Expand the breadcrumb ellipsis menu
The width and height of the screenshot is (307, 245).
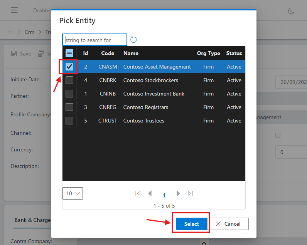click(x=11, y=32)
